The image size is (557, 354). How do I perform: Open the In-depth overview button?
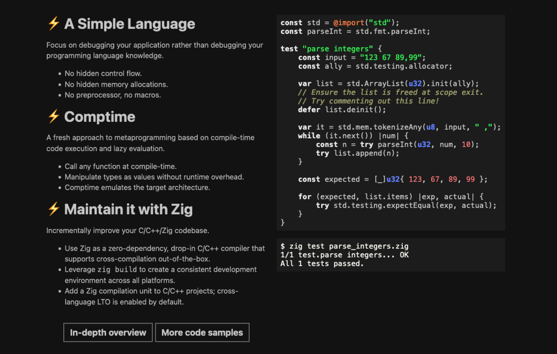(108, 332)
